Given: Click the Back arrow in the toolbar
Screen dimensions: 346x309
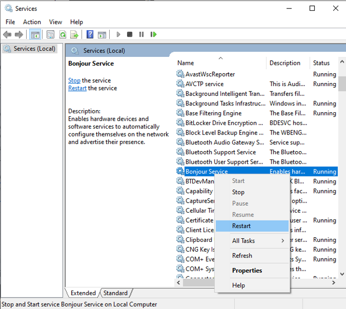Looking at the screenshot, I should pyautogui.click(x=7, y=35).
